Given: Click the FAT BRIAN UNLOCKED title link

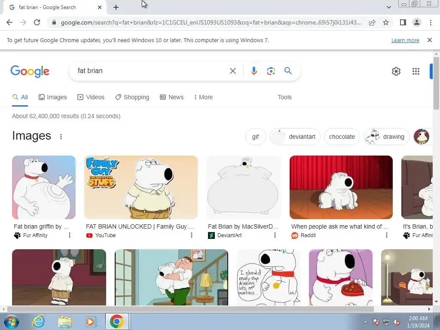Looking at the screenshot, I should pyautogui.click(x=140, y=226).
